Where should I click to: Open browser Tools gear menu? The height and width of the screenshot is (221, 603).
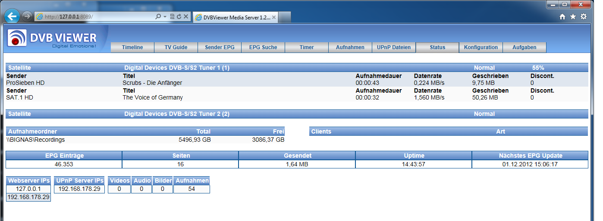pyautogui.click(x=583, y=16)
